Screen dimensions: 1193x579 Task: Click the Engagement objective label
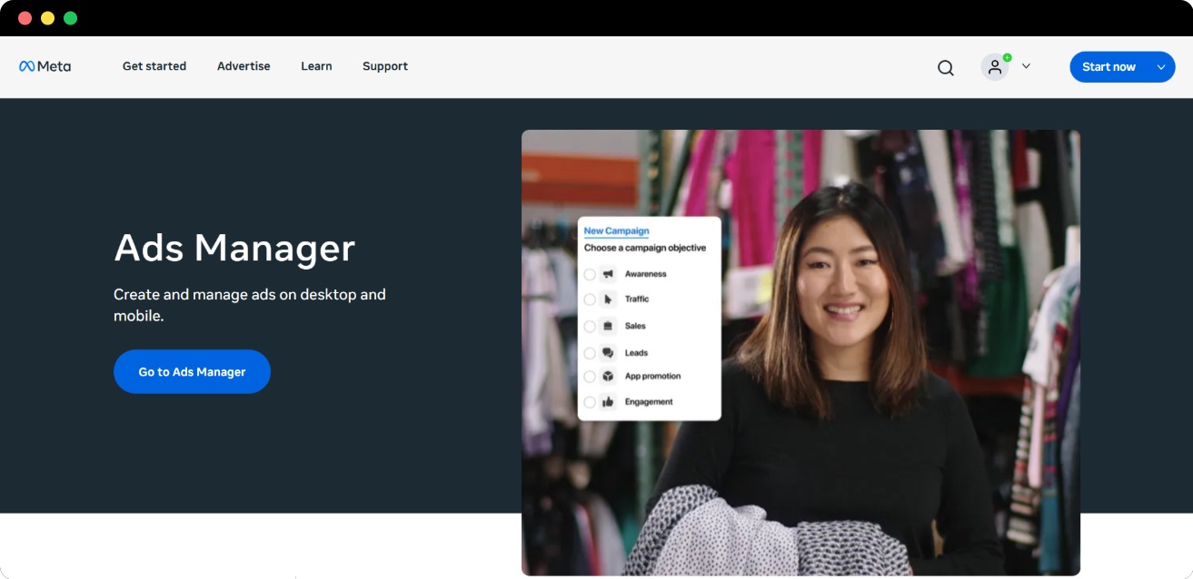649,402
